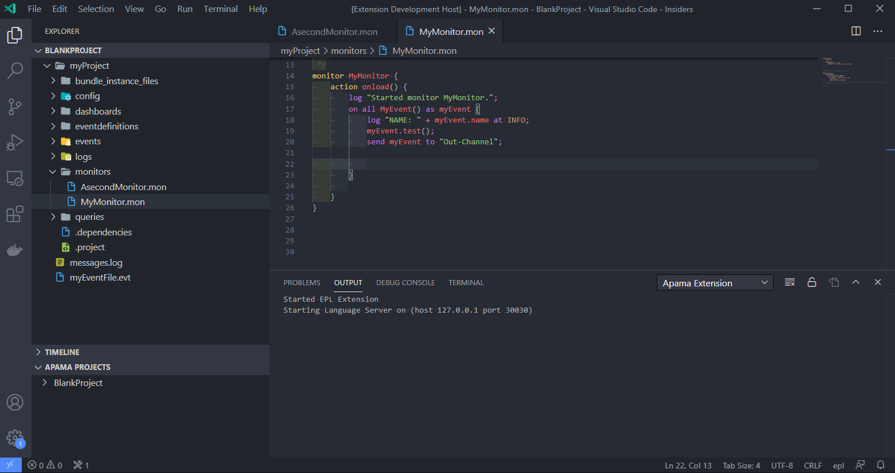Open the Help menu

coord(258,9)
